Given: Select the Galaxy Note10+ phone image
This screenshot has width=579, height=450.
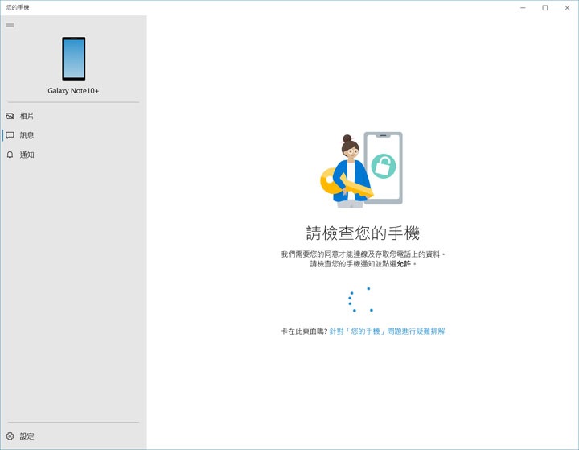Looking at the screenshot, I should point(73,59).
